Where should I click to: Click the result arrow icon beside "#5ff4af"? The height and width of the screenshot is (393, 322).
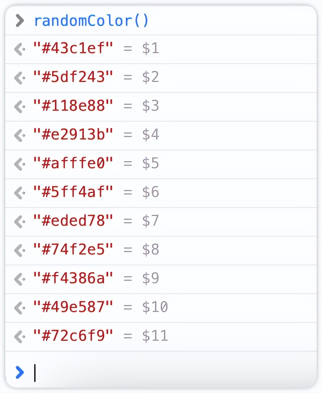point(20,193)
